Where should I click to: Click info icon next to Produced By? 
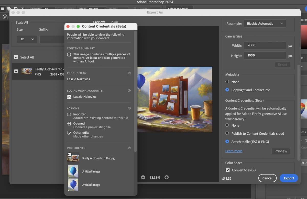tap(129, 73)
